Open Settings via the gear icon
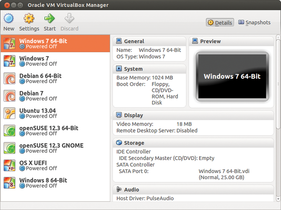This screenshot has height=210, width=281. click(29, 18)
